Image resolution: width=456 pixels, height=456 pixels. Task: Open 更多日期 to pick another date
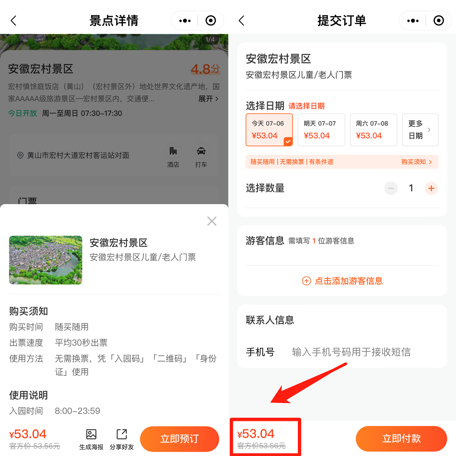[x=420, y=130]
